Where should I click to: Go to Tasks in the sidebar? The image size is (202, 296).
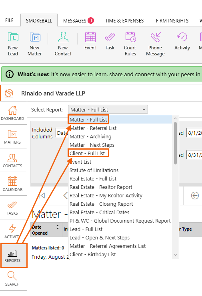pyautogui.click(x=13, y=208)
